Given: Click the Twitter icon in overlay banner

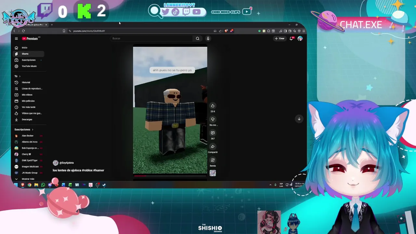Looking at the screenshot, I should (x=165, y=12).
